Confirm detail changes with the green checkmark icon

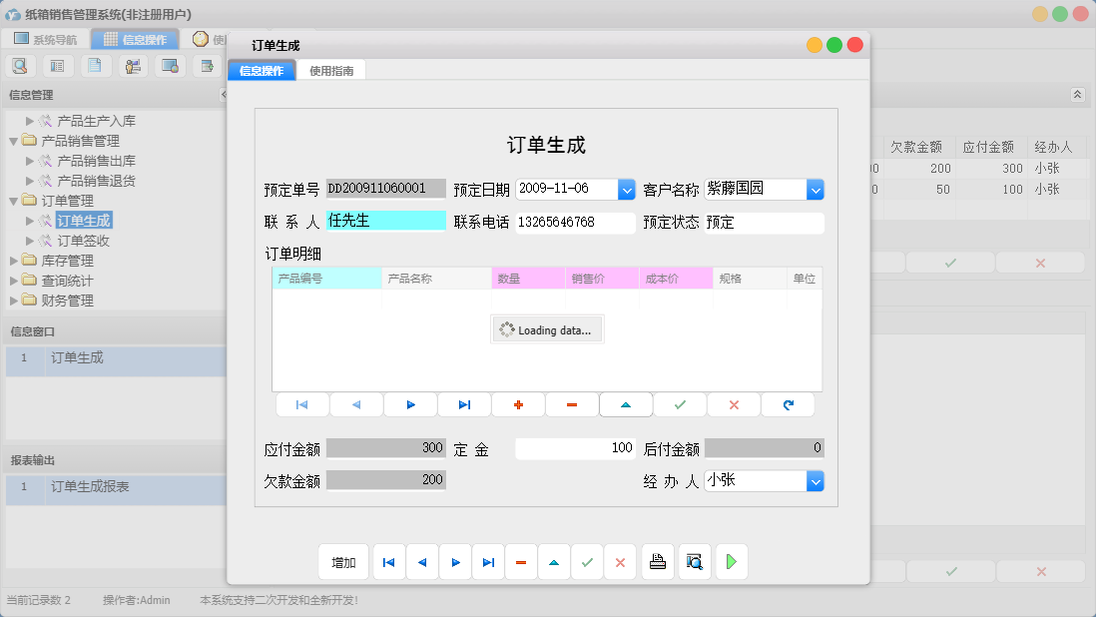click(x=680, y=404)
